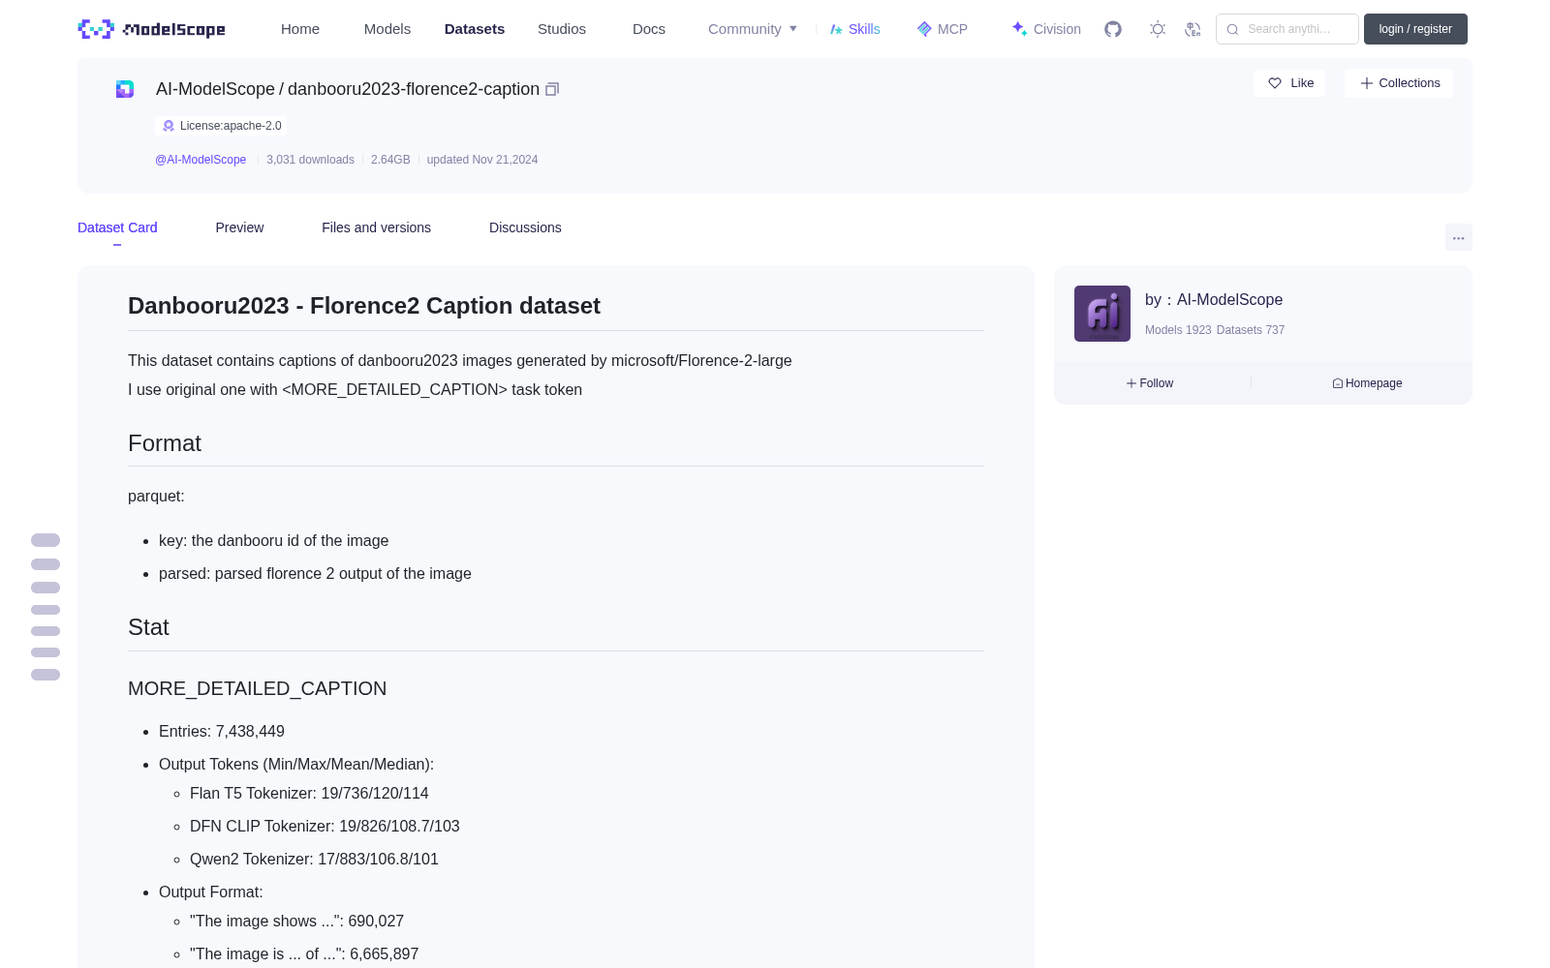Image resolution: width=1550 pixels, height=968 pixels.
Task: Open the GitHub icon link
Action: coord(1113,29)
